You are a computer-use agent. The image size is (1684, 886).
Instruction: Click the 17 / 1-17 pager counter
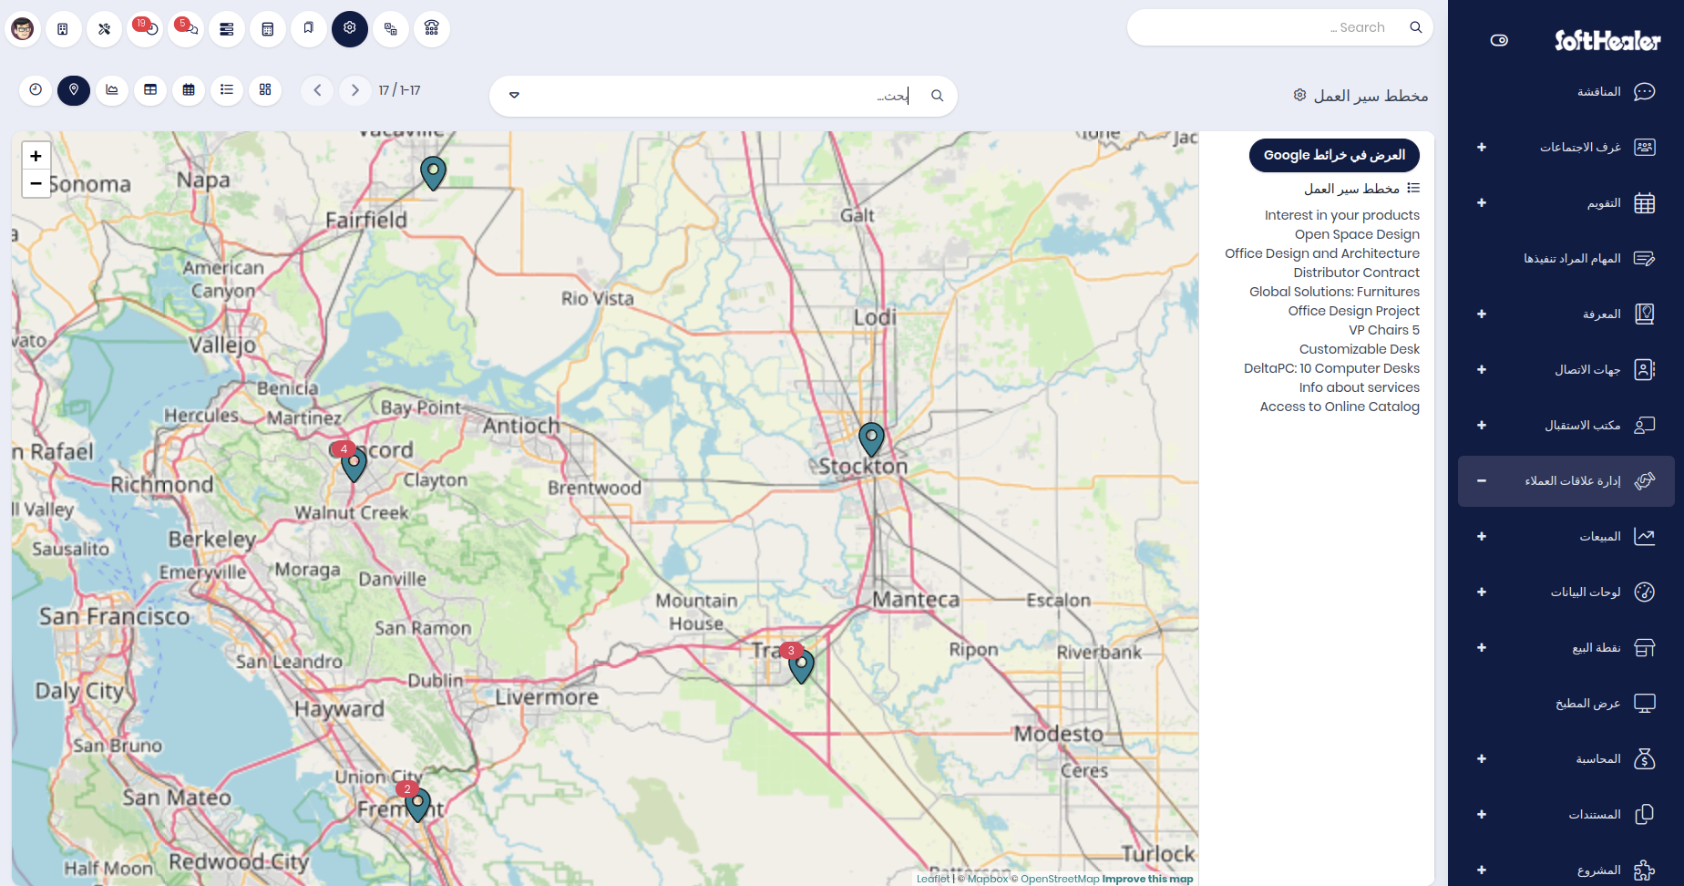pos(399,90)
